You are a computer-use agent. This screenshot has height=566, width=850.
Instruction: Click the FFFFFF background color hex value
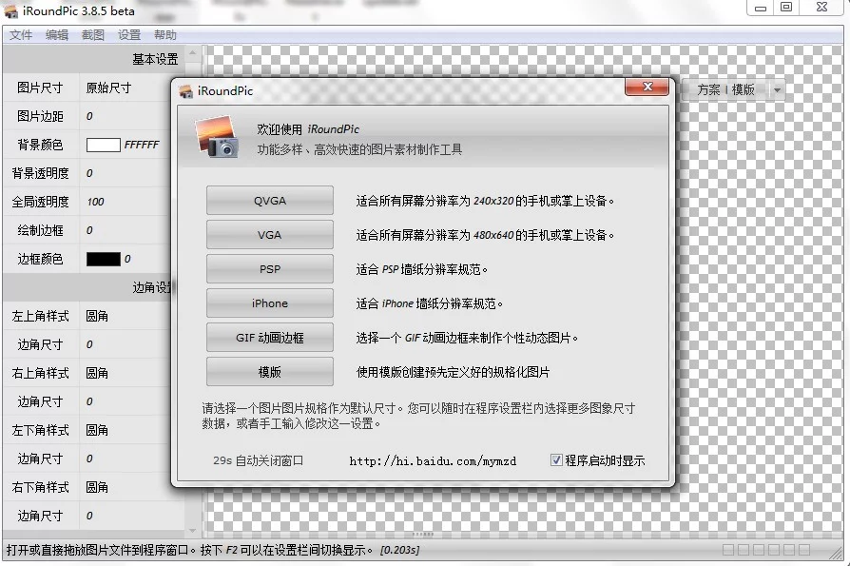pyautogui.click(x=142, y=145)
